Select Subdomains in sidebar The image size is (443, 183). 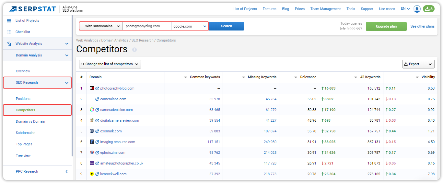tap(26, 133)
